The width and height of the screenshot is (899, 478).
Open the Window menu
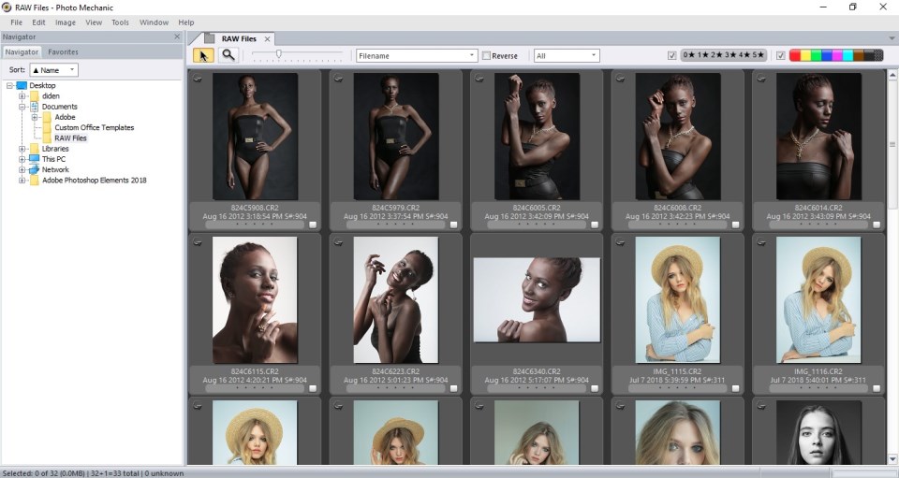pos(154,22)
